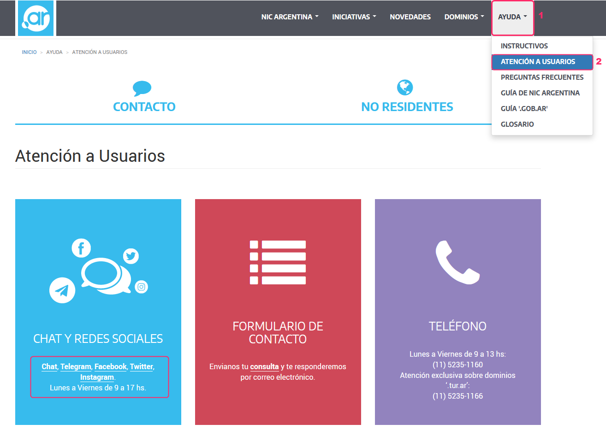Click the phone handset icon

[x=457, y=262]
